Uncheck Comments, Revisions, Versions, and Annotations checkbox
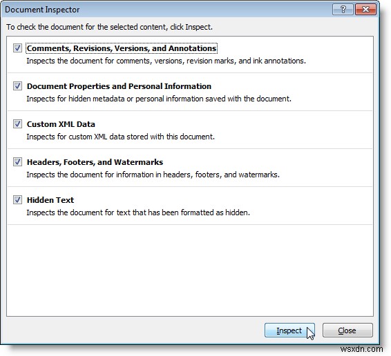Screen dimensions: 391x356 [x=17, y=48]
